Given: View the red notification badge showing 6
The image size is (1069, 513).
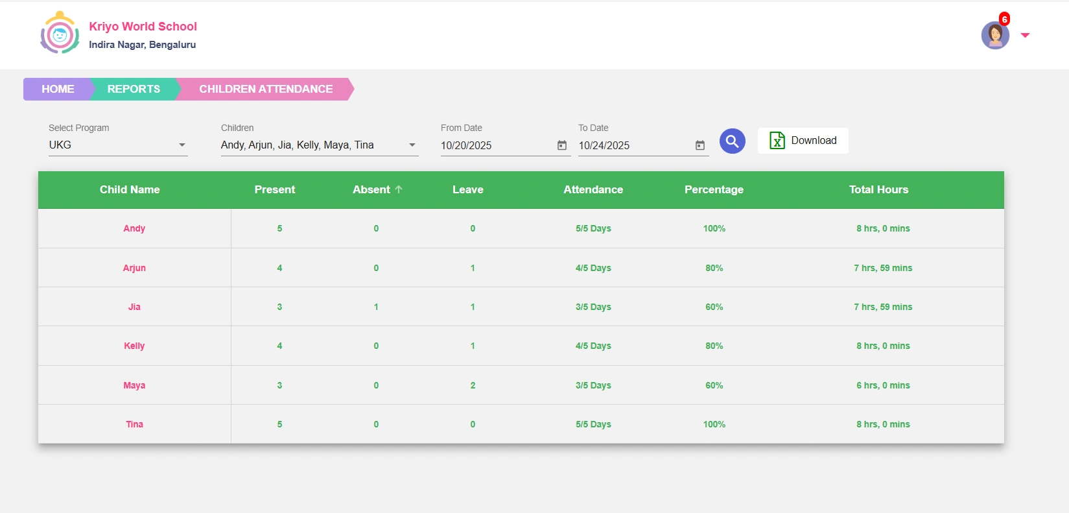Looking at the screenshot, I should 1004,19.
